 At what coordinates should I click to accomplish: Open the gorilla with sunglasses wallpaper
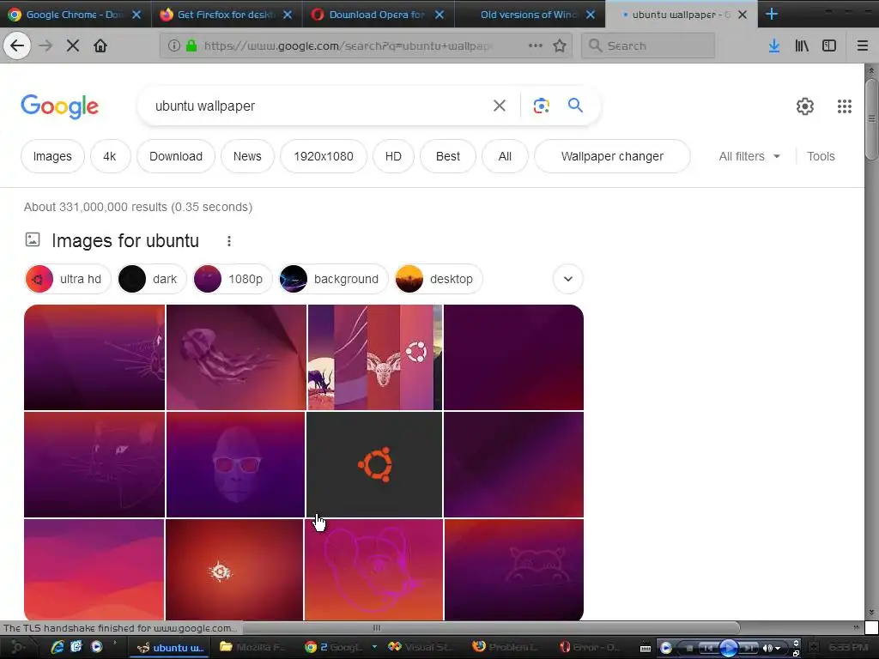[235, 464]
